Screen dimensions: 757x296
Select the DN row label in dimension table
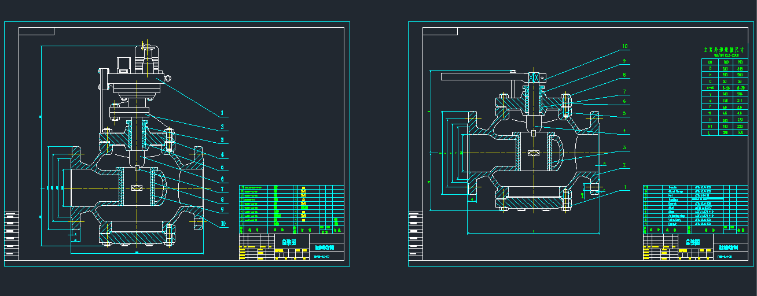click(710, 61)
